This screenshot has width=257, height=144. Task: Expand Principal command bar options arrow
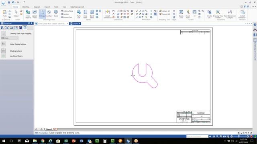point(29,23)
